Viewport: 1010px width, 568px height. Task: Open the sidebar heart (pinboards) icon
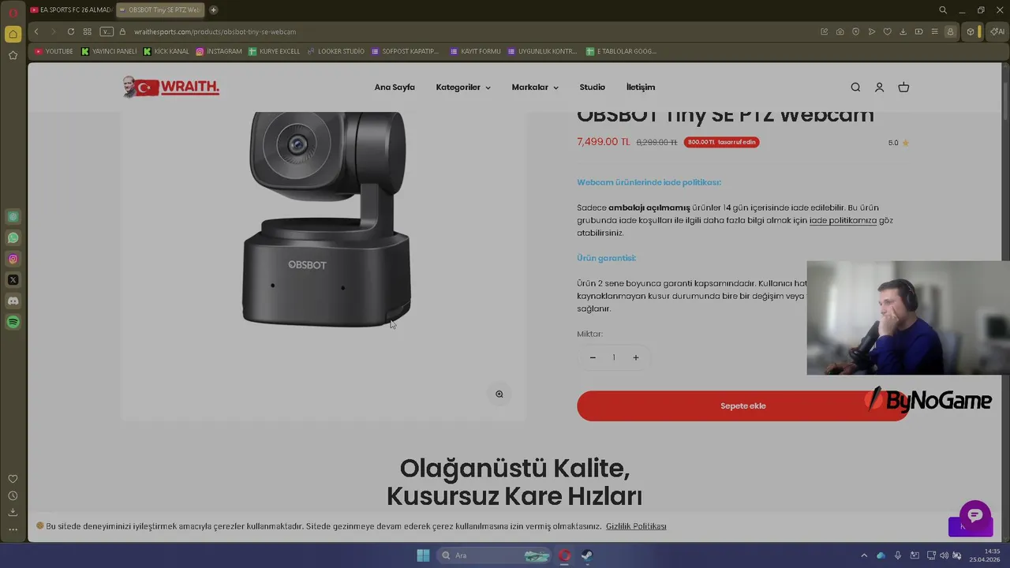tap(13, 479)
